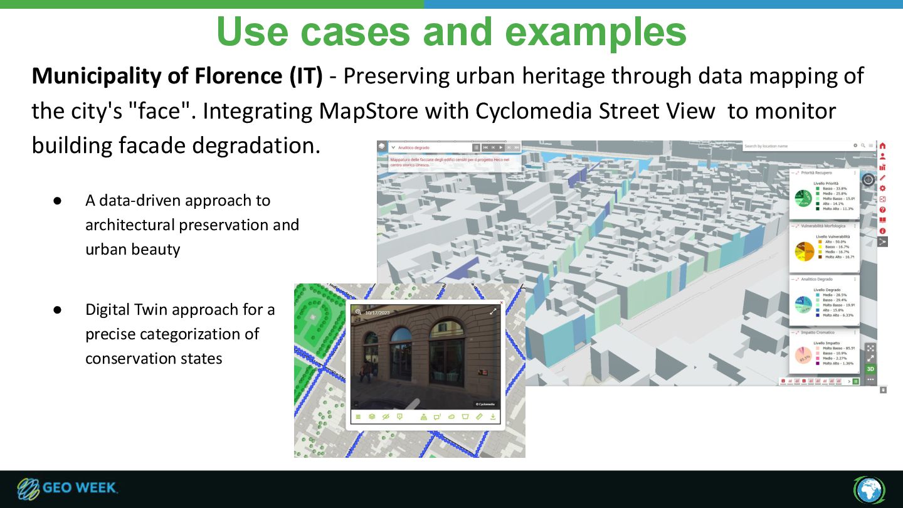Click Molto Basso impatto legend swatch
This screenshot has width=903, height=508.
818,348
